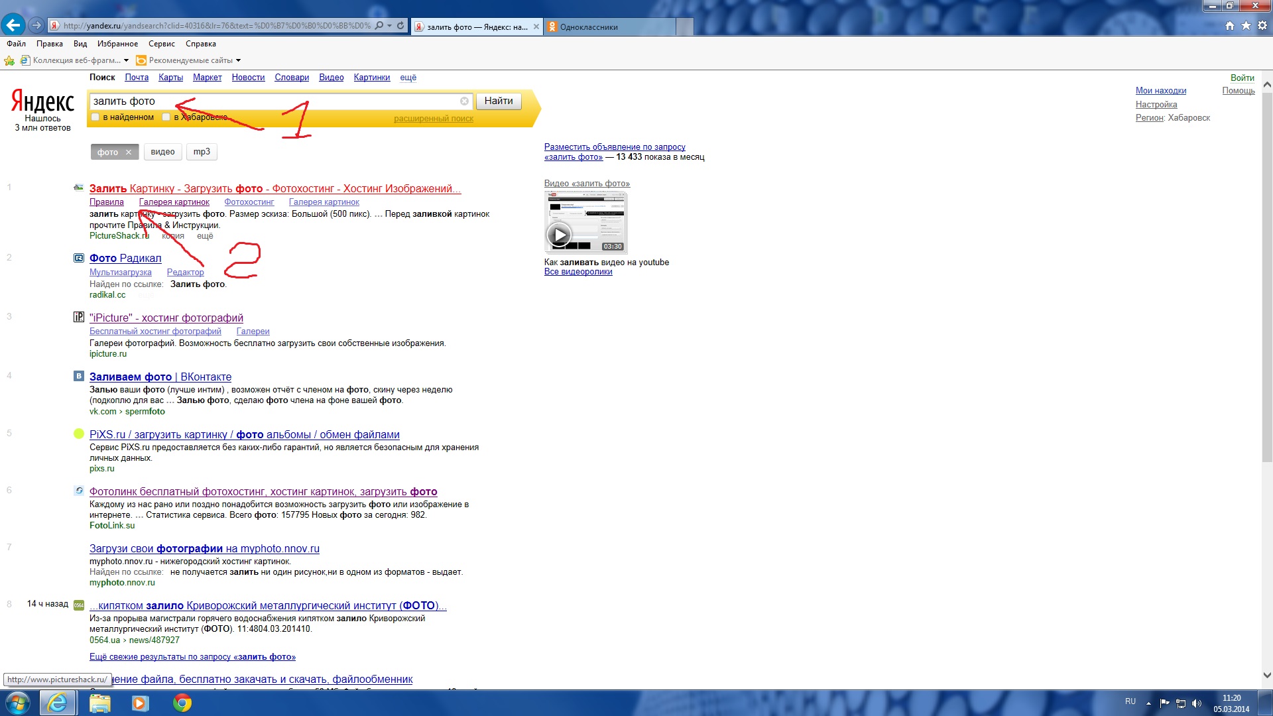Open the 'Избранное' menu
The width and height of the screenshot is (1273, 716).
click(x=117, y=44)
